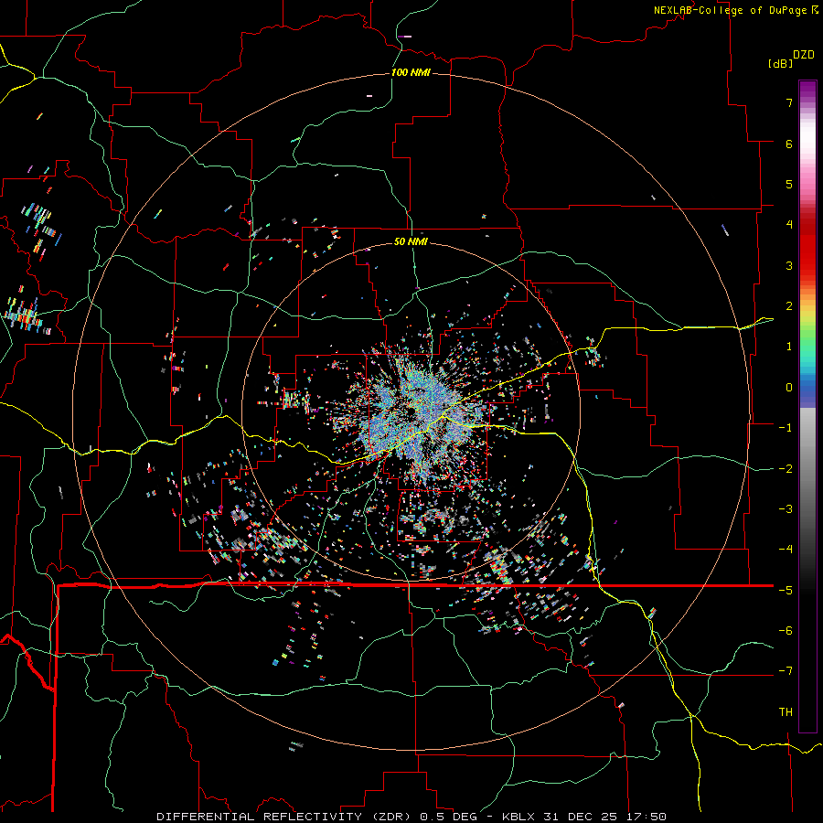Click the 1 value on the color scale
The image size is (823, 823).
coord(789,347)
